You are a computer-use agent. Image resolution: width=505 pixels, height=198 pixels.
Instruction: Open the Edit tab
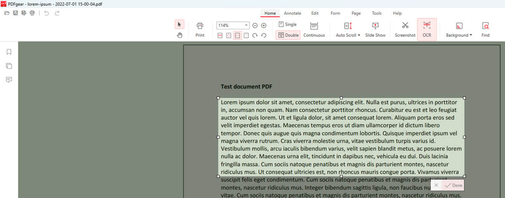click(x=315, y=13)
